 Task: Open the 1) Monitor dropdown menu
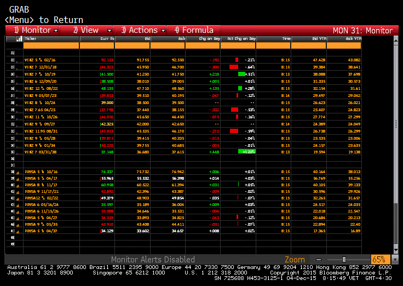(32, 30)
